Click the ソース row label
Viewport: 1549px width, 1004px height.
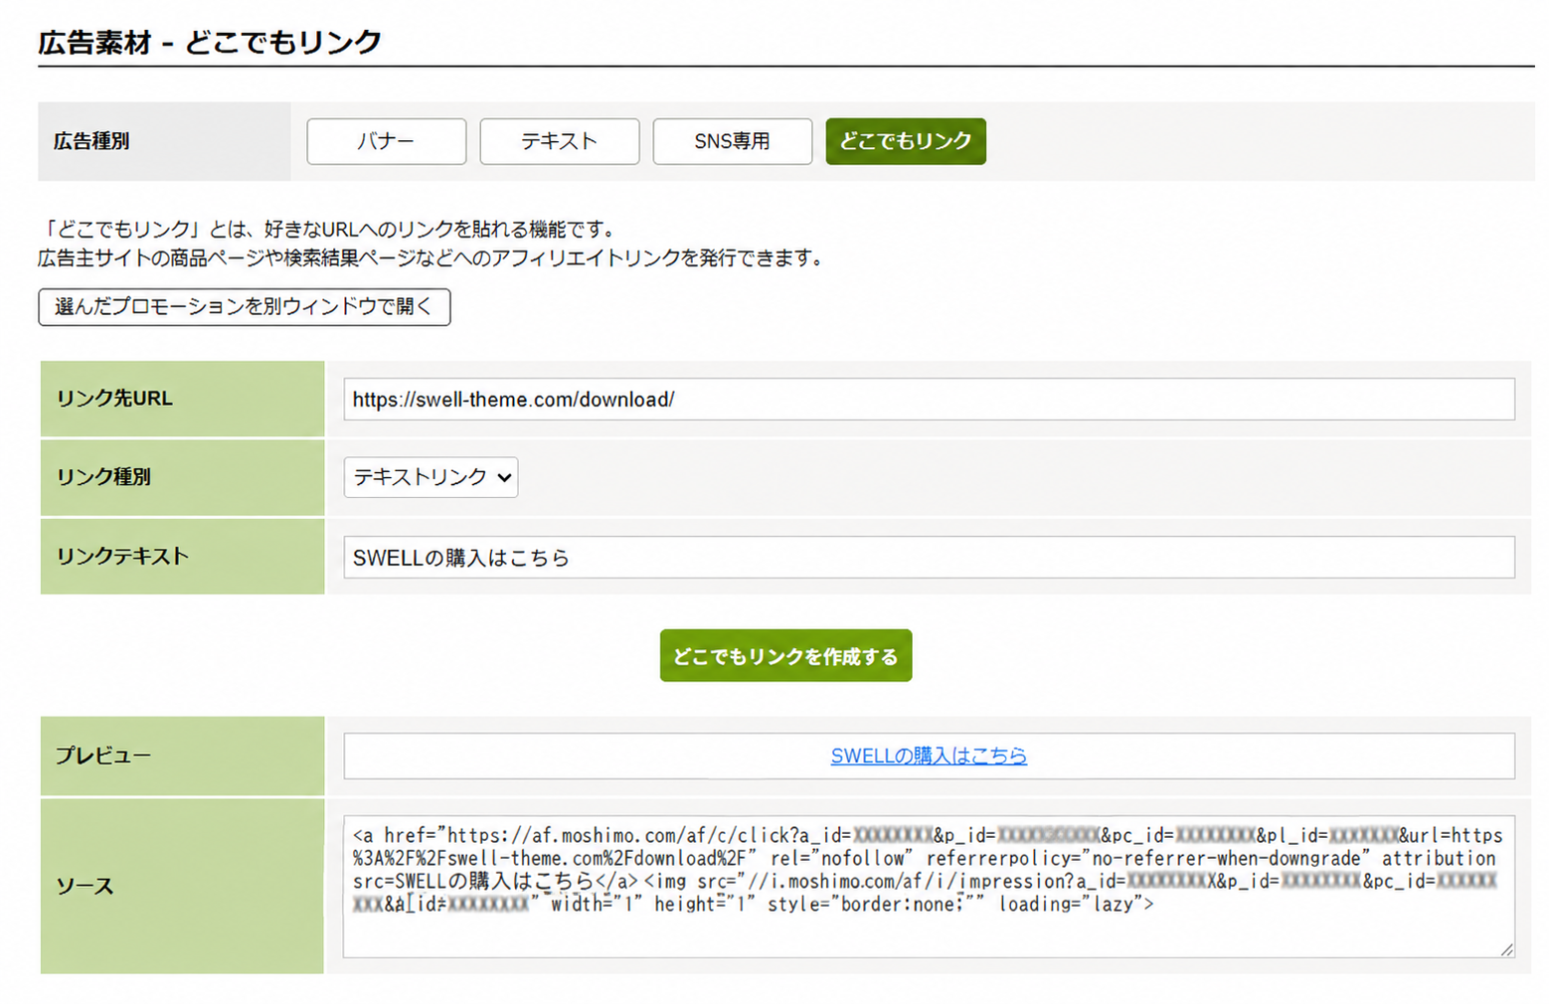(x=85, y=886)
